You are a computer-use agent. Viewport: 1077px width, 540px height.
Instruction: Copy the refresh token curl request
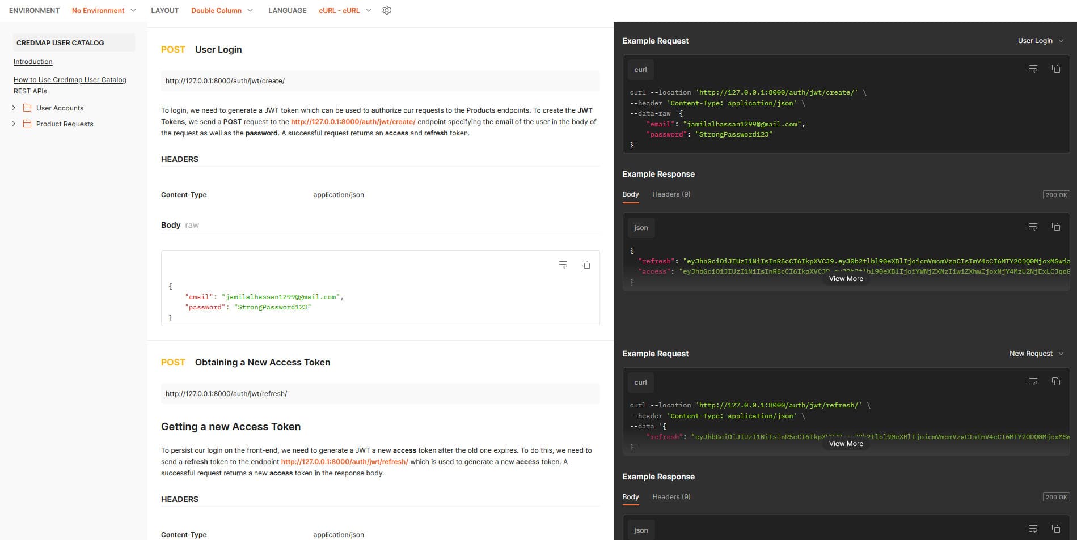click(1055, 382)
